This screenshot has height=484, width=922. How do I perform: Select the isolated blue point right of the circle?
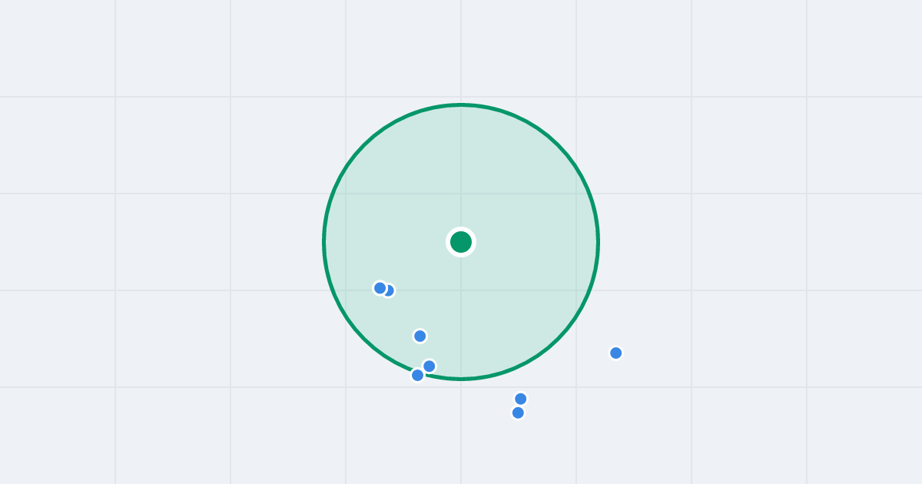click(616, 353)
